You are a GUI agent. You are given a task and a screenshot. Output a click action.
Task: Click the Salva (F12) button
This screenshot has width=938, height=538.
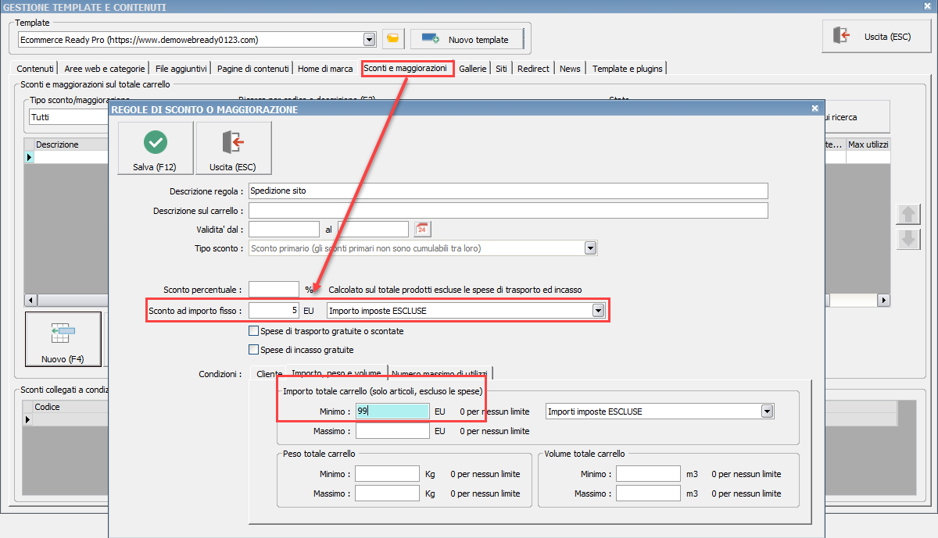point(156,148)
